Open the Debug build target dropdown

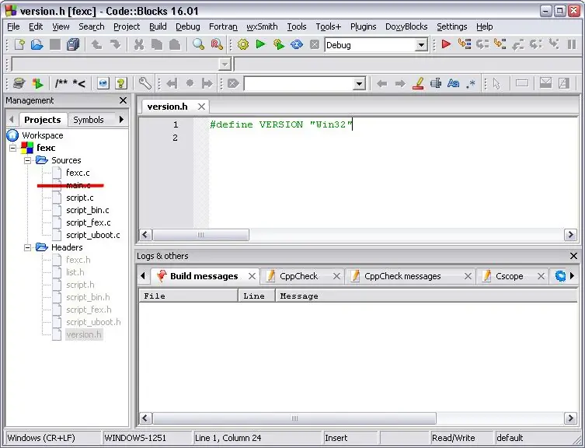(x=421, y=45)
